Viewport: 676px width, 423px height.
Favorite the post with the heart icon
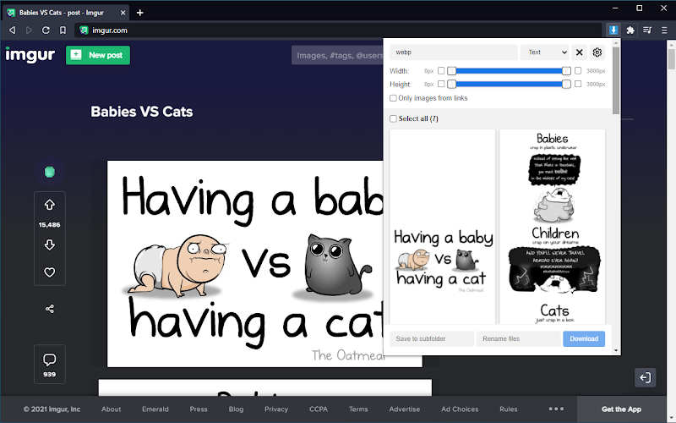(x=50, y=272)
